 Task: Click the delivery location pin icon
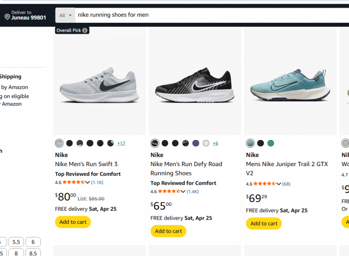pyautogui.click(x=7, y=17)
